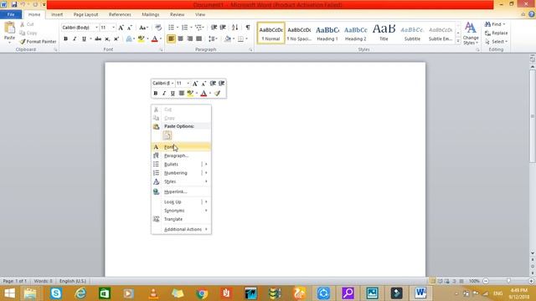
Task: Click Center on the floating mini toolbar
Action: pyautogui.click(x=182, y=93)
